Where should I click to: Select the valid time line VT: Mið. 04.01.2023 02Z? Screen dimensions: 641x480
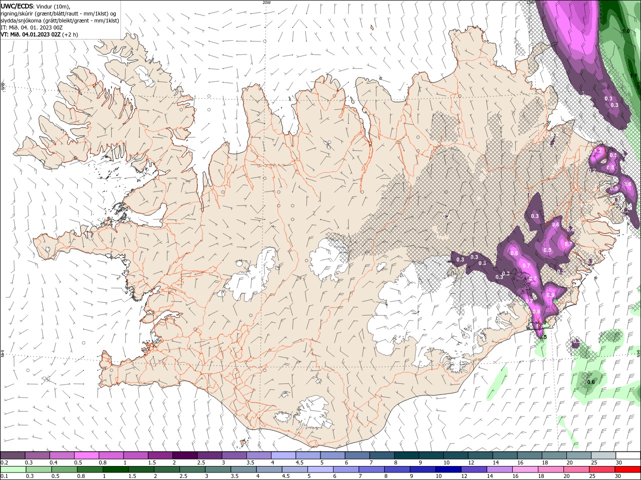coord(31,34)
